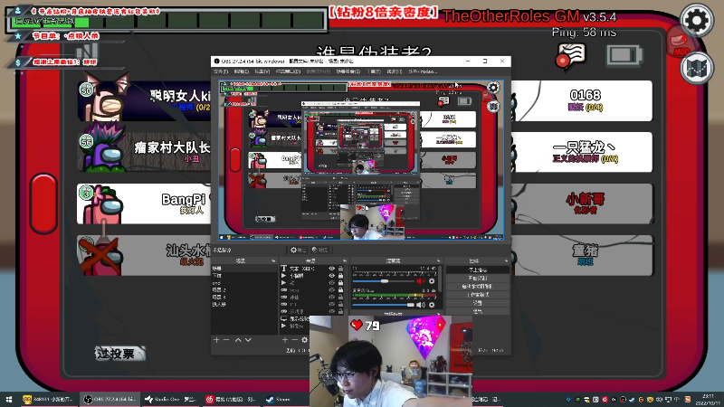Toggle lock of fourth source row

[341, 290]
